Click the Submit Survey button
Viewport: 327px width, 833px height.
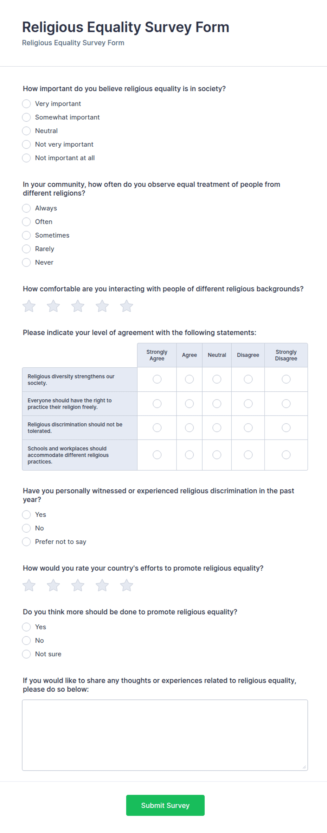point(165,805)
